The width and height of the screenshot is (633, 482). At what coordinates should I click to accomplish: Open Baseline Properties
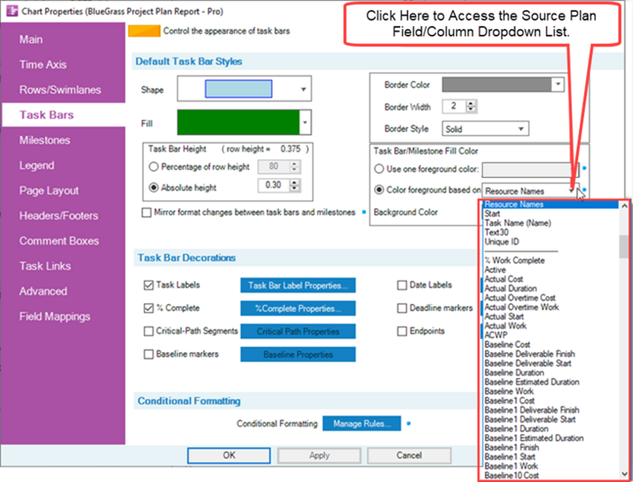[298, 355]
